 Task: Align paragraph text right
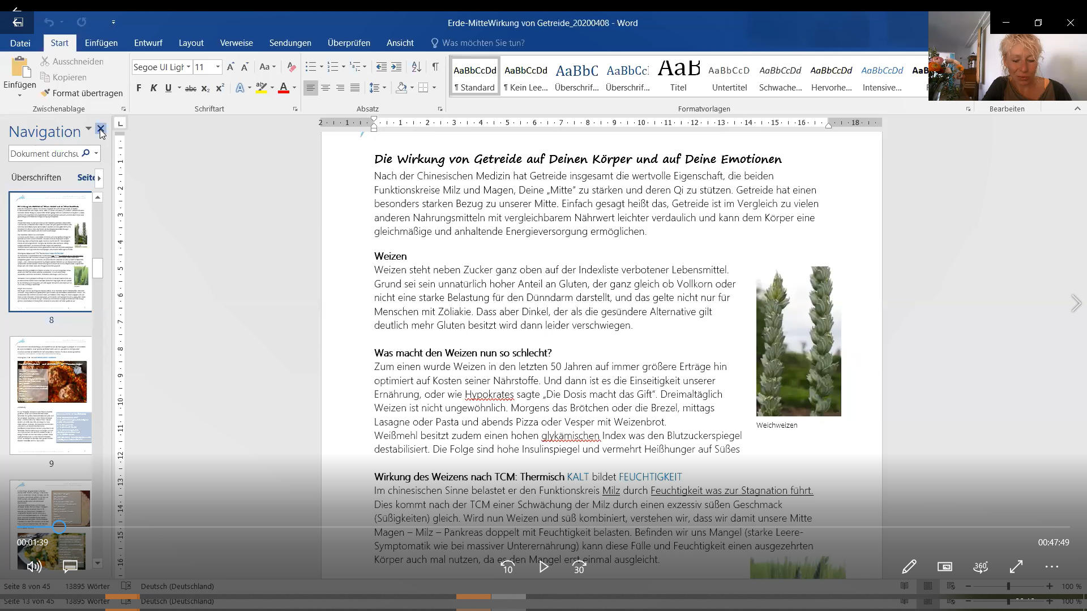click(340, 88)
